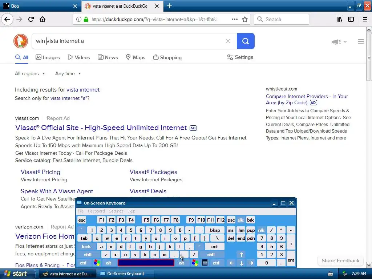The height and width of the screenshot is (279, 372).
Task: Open the Firefox hamburger menu
Action: coord(365,19)
